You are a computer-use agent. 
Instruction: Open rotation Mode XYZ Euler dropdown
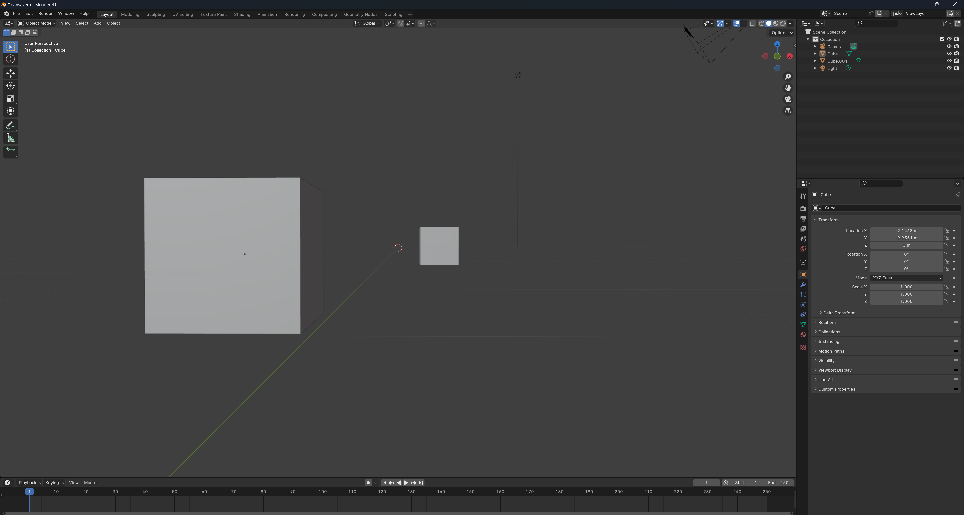point(906,278)
